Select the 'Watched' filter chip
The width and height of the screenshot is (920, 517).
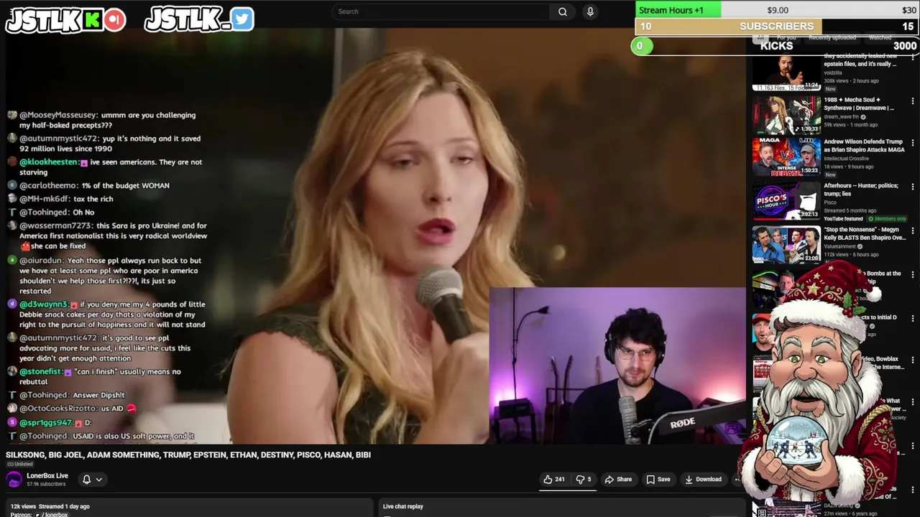880,37
